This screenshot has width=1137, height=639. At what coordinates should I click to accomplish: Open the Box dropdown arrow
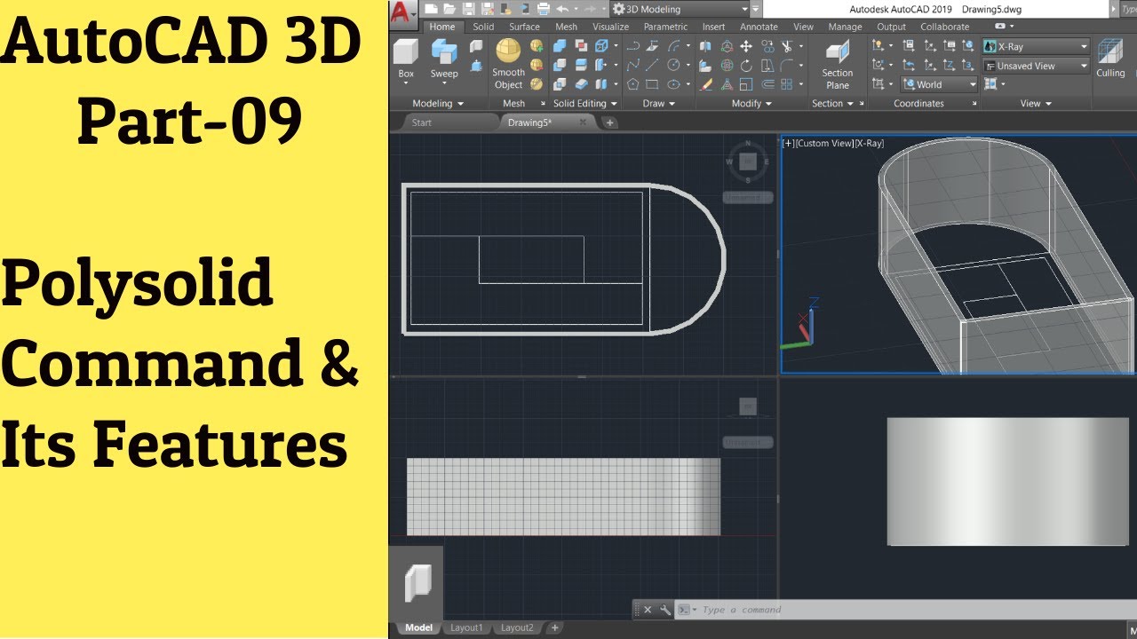tap(406, 85)
